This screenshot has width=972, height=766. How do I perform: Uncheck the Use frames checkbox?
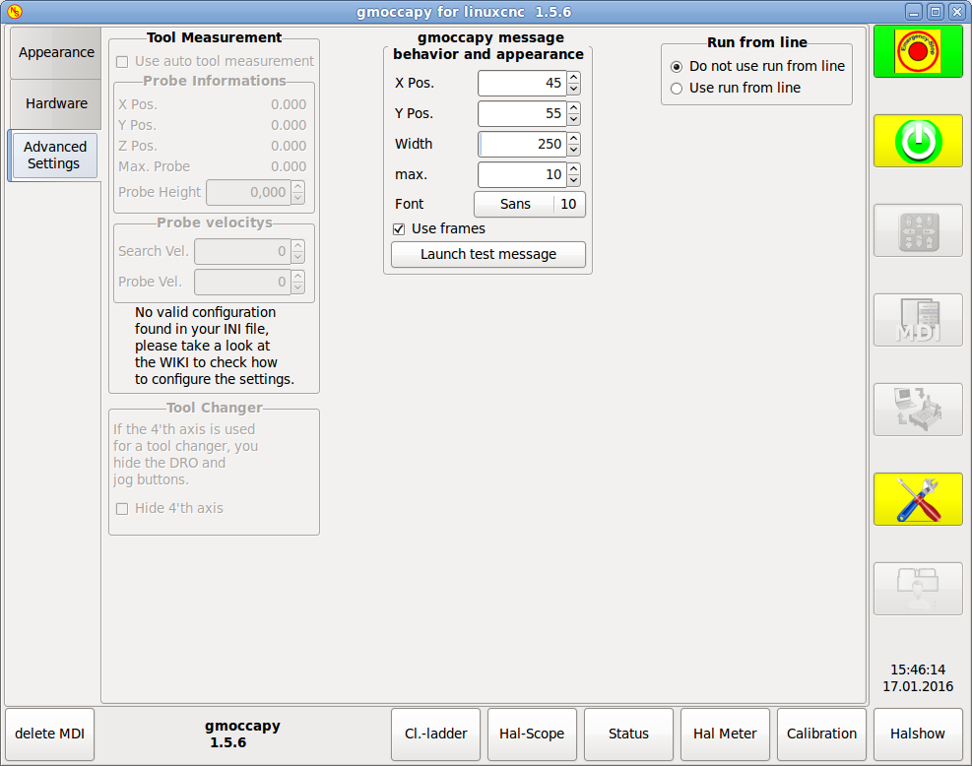(399, 229)
